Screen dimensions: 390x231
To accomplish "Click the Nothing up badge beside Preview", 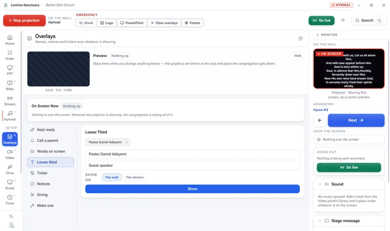I will pyautogui.click(x=120, y=56).
